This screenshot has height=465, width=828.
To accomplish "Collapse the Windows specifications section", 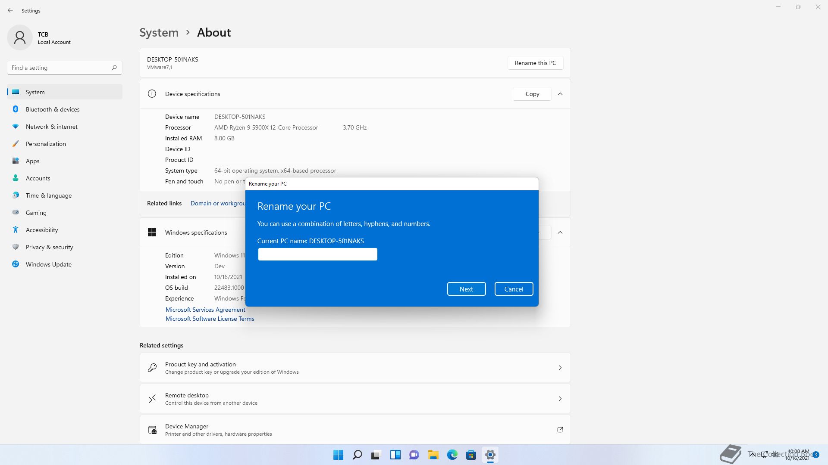I will click(x=560, y=232).
